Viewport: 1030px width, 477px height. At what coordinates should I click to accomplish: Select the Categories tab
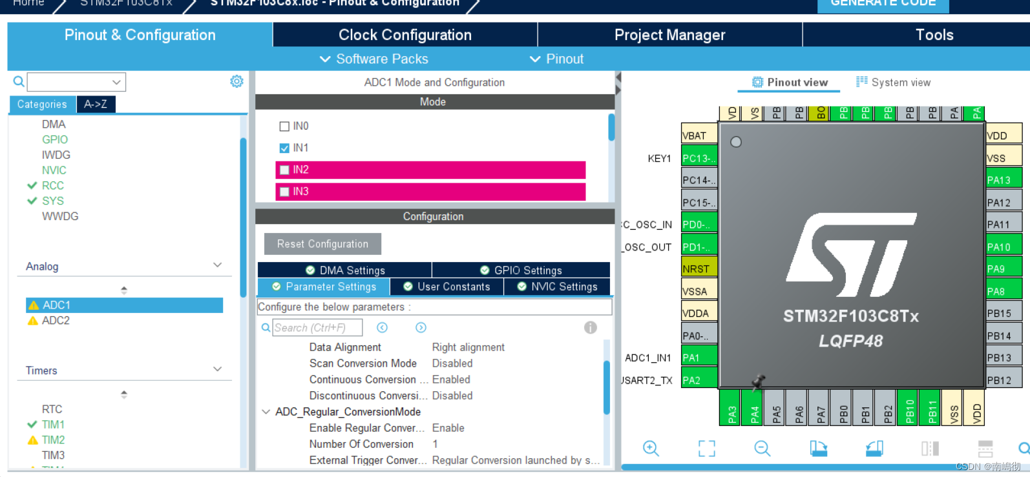(42, 104)
